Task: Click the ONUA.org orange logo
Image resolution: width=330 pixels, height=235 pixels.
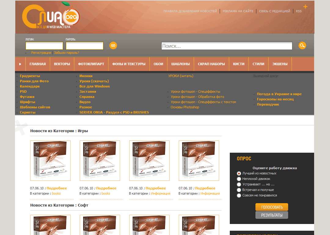Action: [51, 16]
